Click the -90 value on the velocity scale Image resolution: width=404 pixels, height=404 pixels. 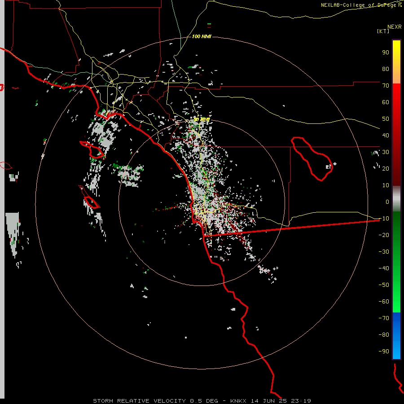pos(384,351)
